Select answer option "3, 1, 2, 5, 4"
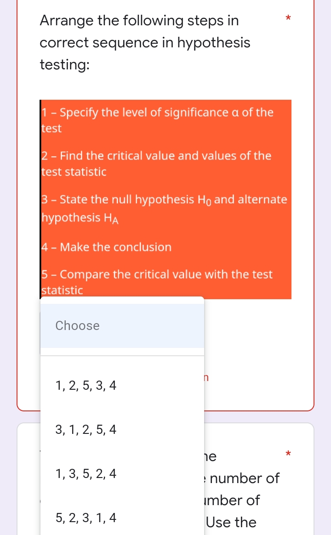The image size is (331, 535). tap(85, 429)
